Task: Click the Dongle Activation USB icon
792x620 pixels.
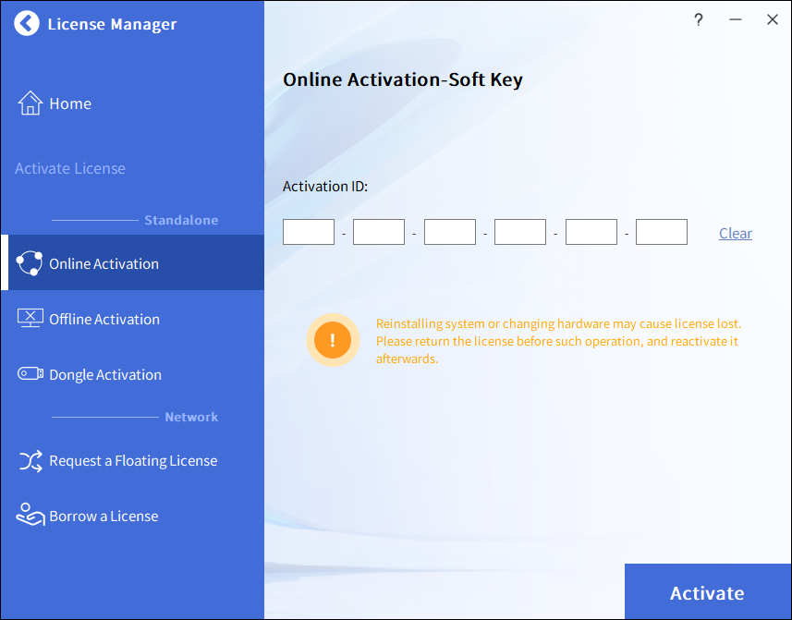Action: click(30, 374)
